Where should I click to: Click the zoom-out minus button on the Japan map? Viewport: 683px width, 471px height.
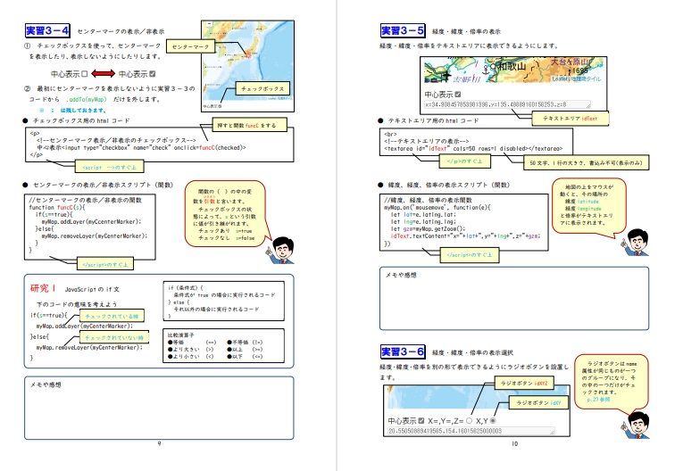tap(209, 24)
